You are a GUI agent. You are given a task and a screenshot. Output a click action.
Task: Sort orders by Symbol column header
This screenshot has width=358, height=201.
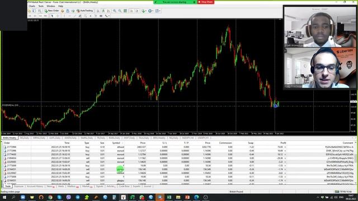[116, 143]
